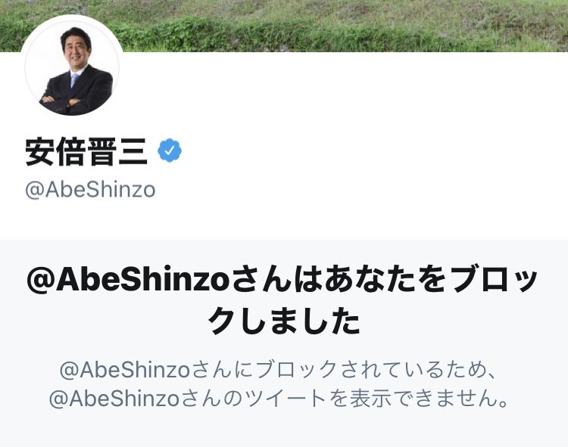The image size is (568, 447).
Task: Click the white checkmark inside the verified badge
Action: [170, 151]
